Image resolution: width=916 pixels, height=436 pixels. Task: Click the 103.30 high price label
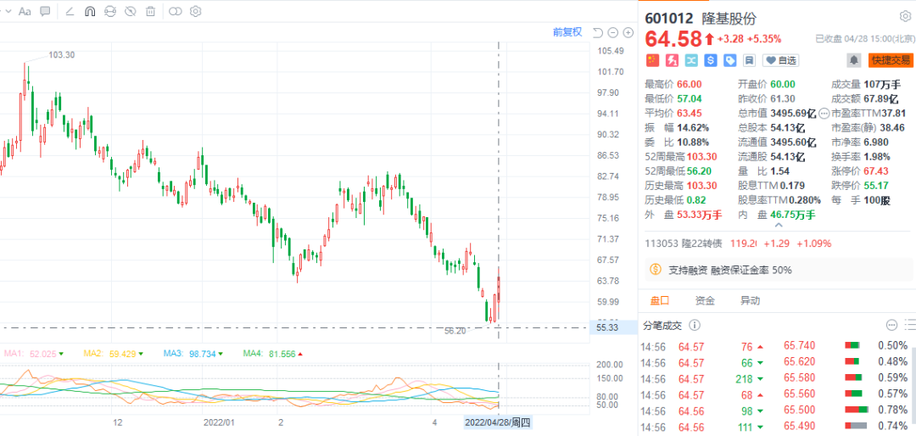pyautogui.click(x=61, y=55)
